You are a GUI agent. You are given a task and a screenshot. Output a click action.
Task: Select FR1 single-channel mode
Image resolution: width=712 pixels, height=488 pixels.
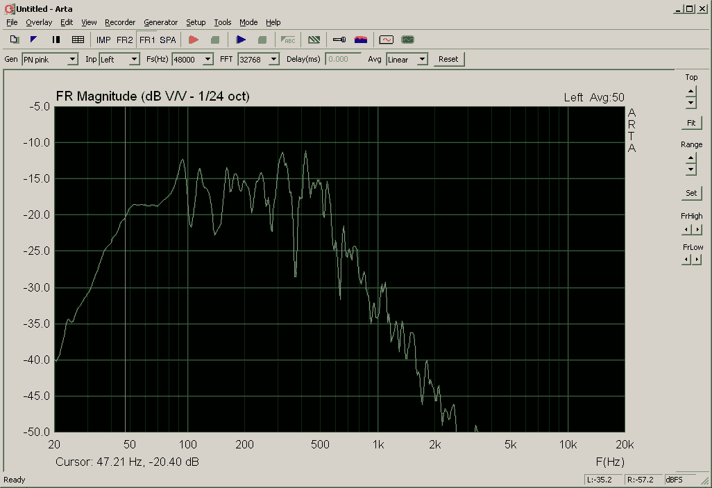(x=147, y=40)
